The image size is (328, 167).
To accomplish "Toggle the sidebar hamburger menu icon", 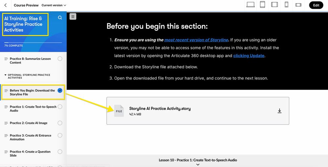I will tap(73, 16).
